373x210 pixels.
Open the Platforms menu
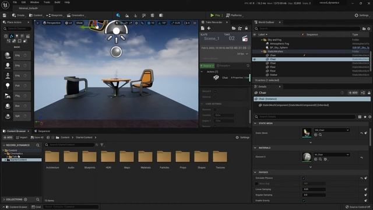[x=234, y=15]
